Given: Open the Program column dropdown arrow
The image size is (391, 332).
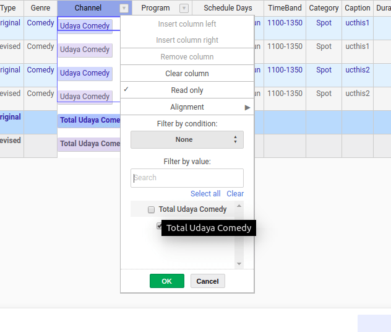Looking at the screenshot, I should point(184,9).
